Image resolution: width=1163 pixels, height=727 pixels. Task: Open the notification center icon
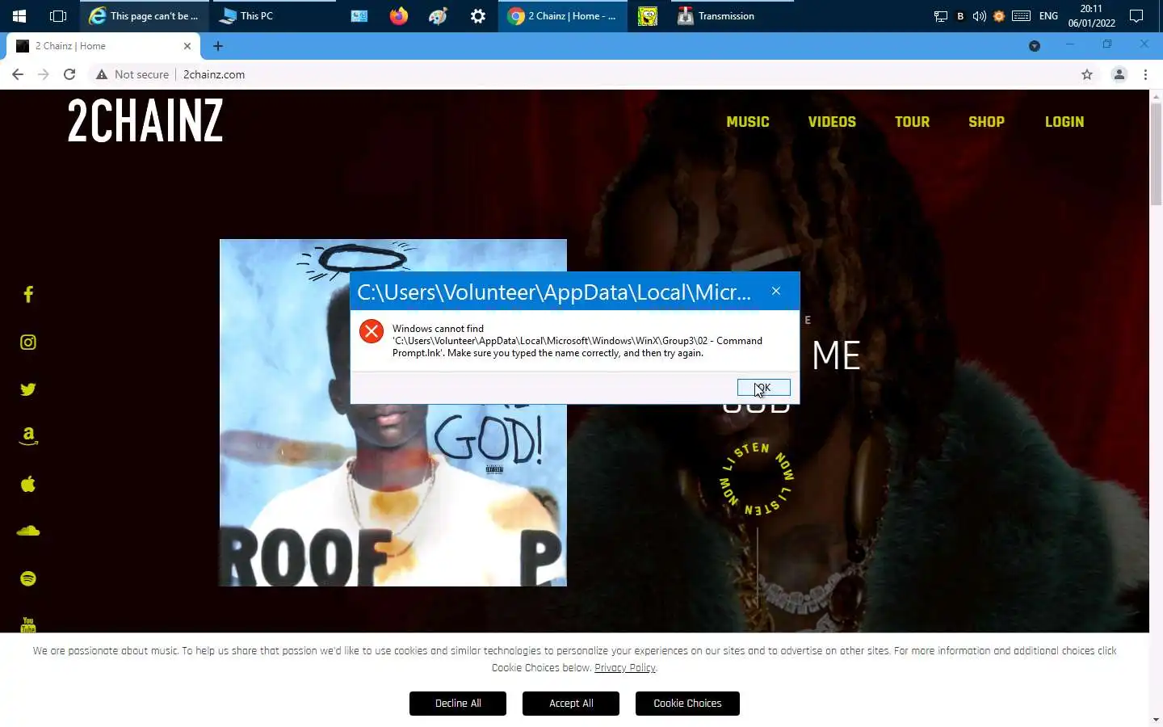(x=1136, y=16)
